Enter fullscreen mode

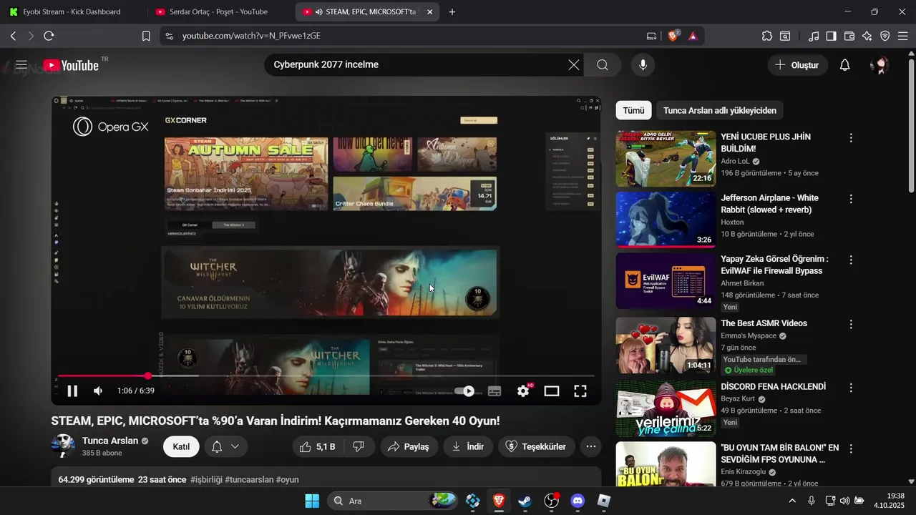point(580,391)
